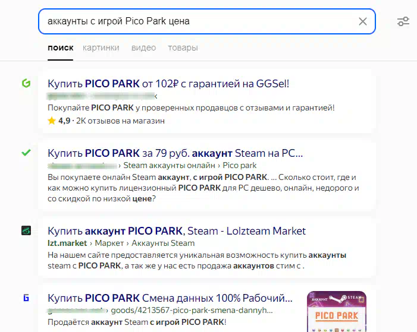Open Купить PICO PARK за 79 руб. link

coord(175,153)
